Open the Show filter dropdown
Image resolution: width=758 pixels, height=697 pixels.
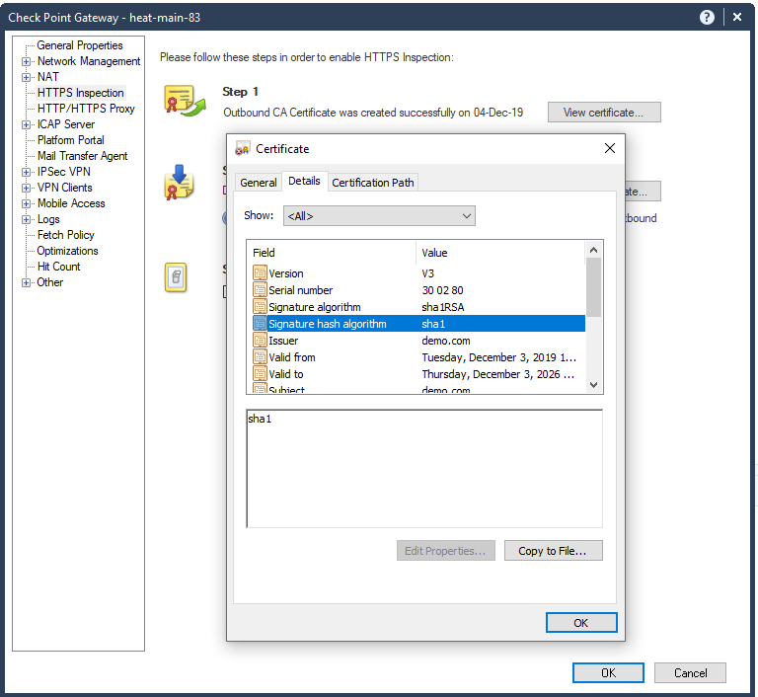379,216
